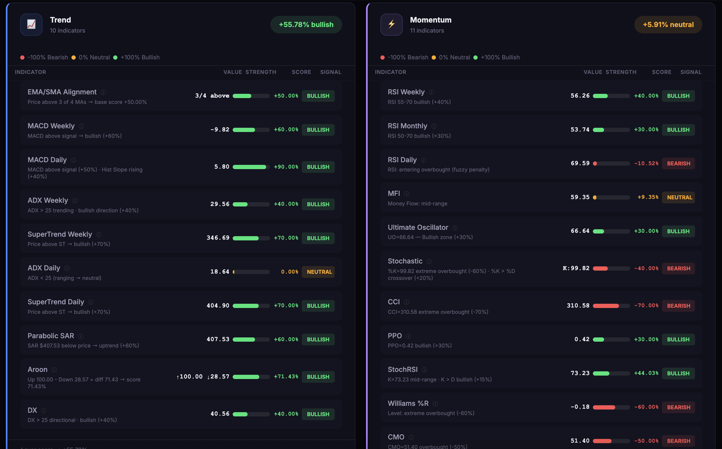Click the ADX Daily info icon
722x449 pixels.
67,268
